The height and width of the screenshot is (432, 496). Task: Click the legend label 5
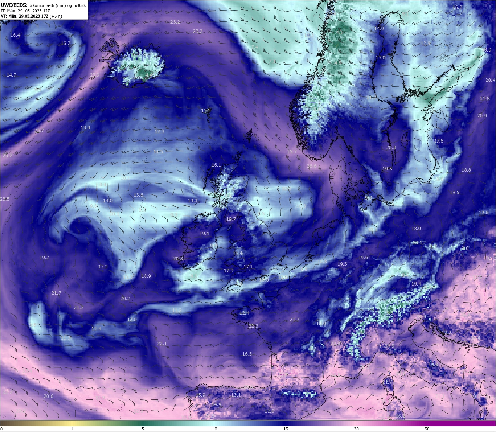(143, 429)
